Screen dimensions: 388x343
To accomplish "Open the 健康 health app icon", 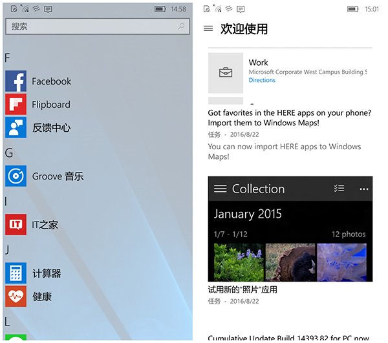I will pos(16,296).
